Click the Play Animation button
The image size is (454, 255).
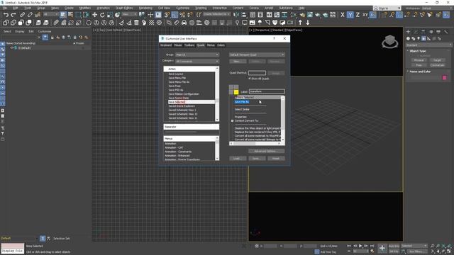tap(360, 246)
